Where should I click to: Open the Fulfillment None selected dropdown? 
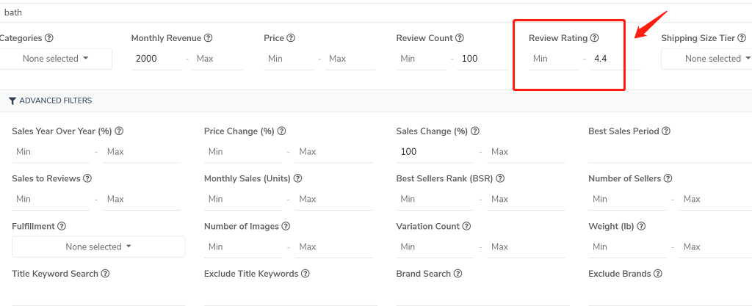coord(98,247)
